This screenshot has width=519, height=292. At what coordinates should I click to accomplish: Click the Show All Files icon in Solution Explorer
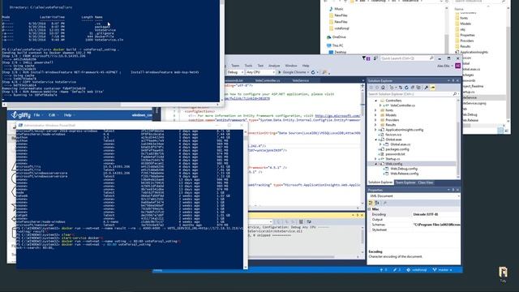(418, 88)
